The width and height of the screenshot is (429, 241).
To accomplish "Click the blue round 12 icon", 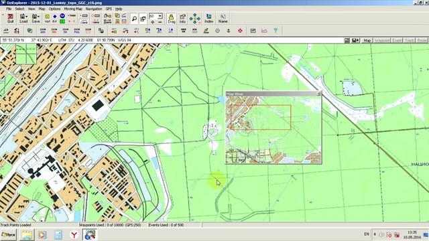I will pyautogui.click(x=62, y=16).
